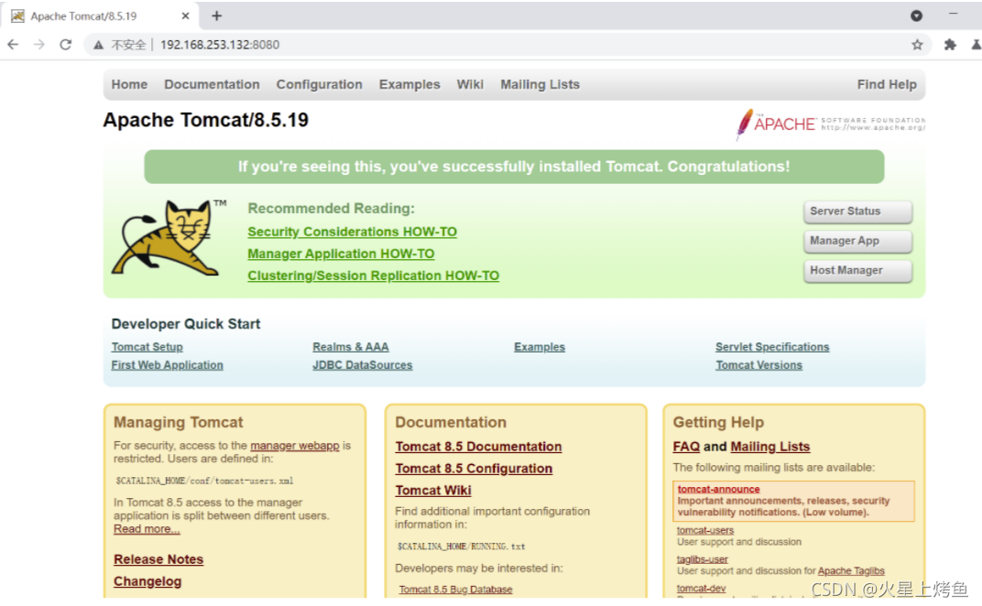Open Manager Application HOW-TO link
Image resolution: width=982 pixels, height=606 pixels.
click(x=341, y=254)
